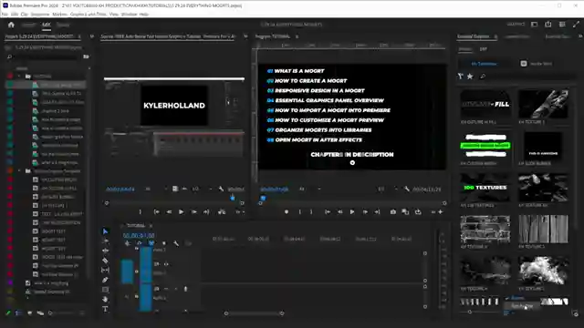The width and height of the screenshot is (584, 328).
Task: Click the timeline horizontal zoom scrollbar
Action: (254, 313)
